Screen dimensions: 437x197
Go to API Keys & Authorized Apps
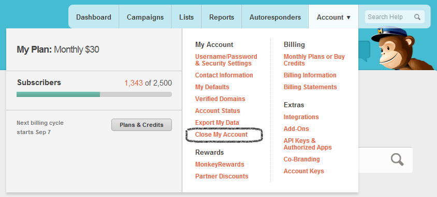click(x=308, y=144)
